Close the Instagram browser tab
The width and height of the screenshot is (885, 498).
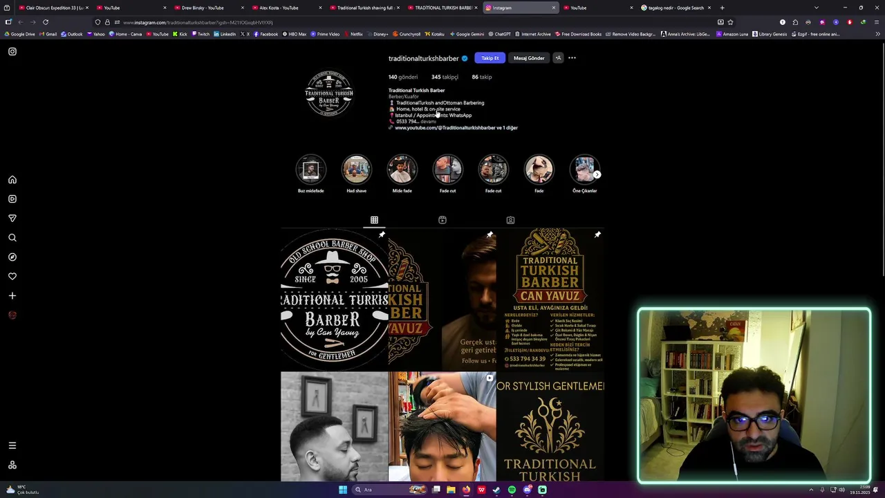point(554,8)
